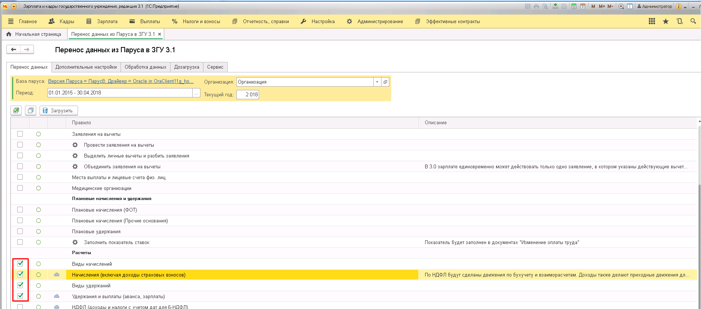The width and height of the screenshot is (701, 309).
Task: Click the zoom magnifier with plus icon
Action: (621, 6)
